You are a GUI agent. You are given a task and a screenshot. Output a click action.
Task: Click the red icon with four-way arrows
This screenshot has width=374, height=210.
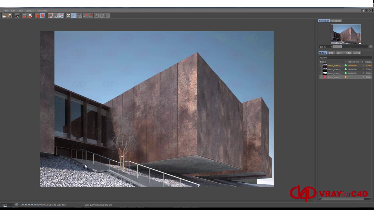[x=24, y=16]
